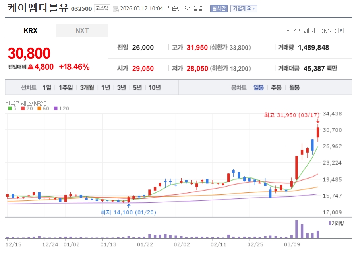This screenshot has height=256, width=352.
Task: Click the blue arrow at the 최저 14,100 marker
Action: 128,206
